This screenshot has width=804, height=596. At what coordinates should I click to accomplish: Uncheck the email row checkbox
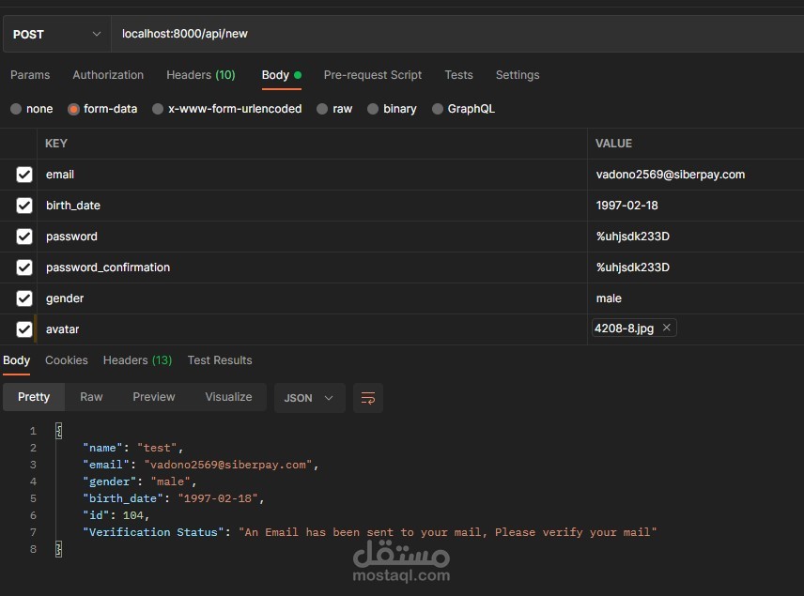(24, 175)
